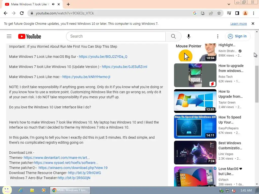Open Link Vegas 7:24 video thumbnail
Screen dimensions: 259x194
195,152
